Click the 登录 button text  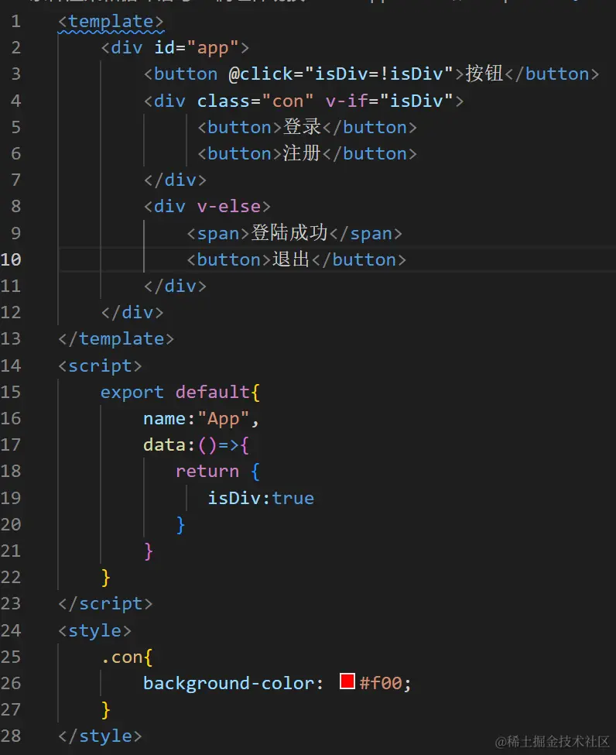[x=302, y=127]
